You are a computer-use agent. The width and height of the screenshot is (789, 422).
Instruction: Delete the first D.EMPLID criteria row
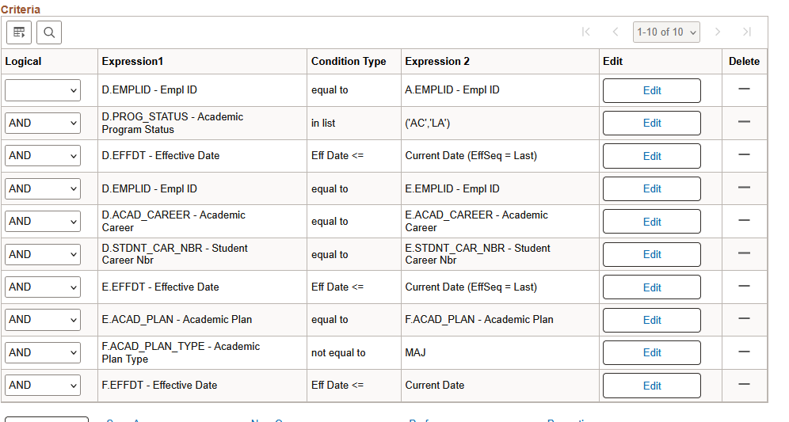[x=744, y=89]
